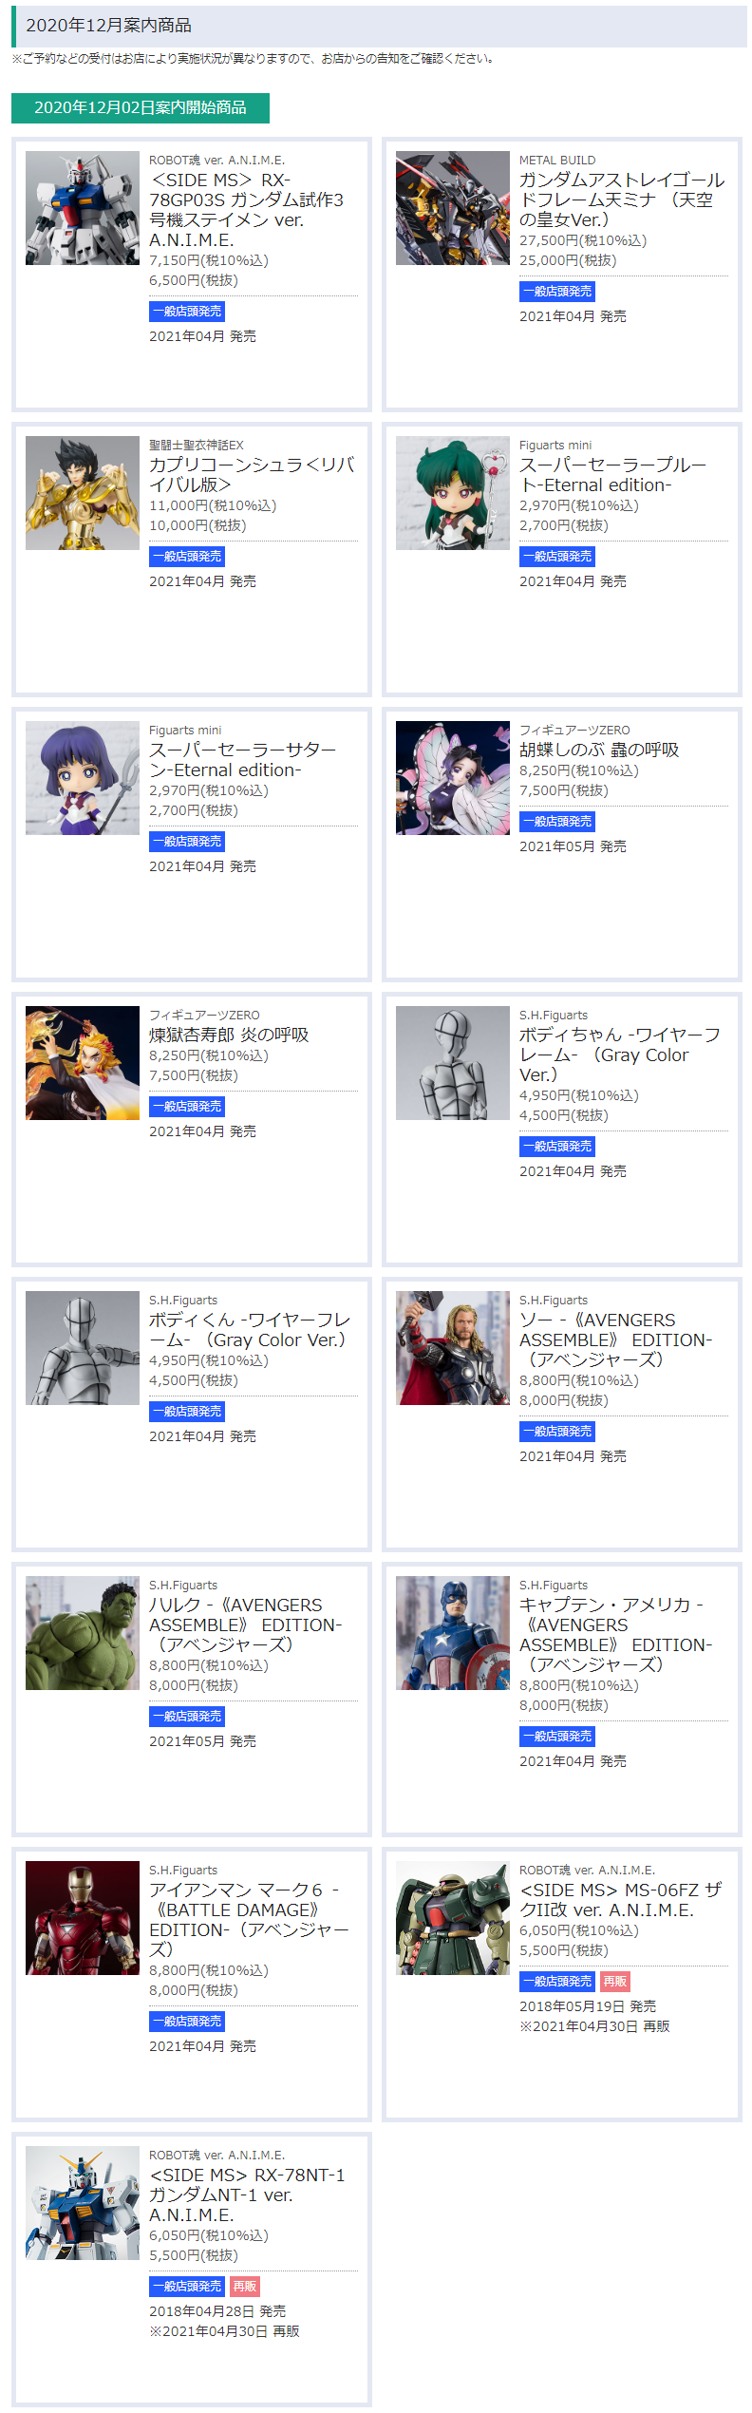Open the MS-06FZ ザクII改 product title link
752x2413 pixels.
(619, 1900)
